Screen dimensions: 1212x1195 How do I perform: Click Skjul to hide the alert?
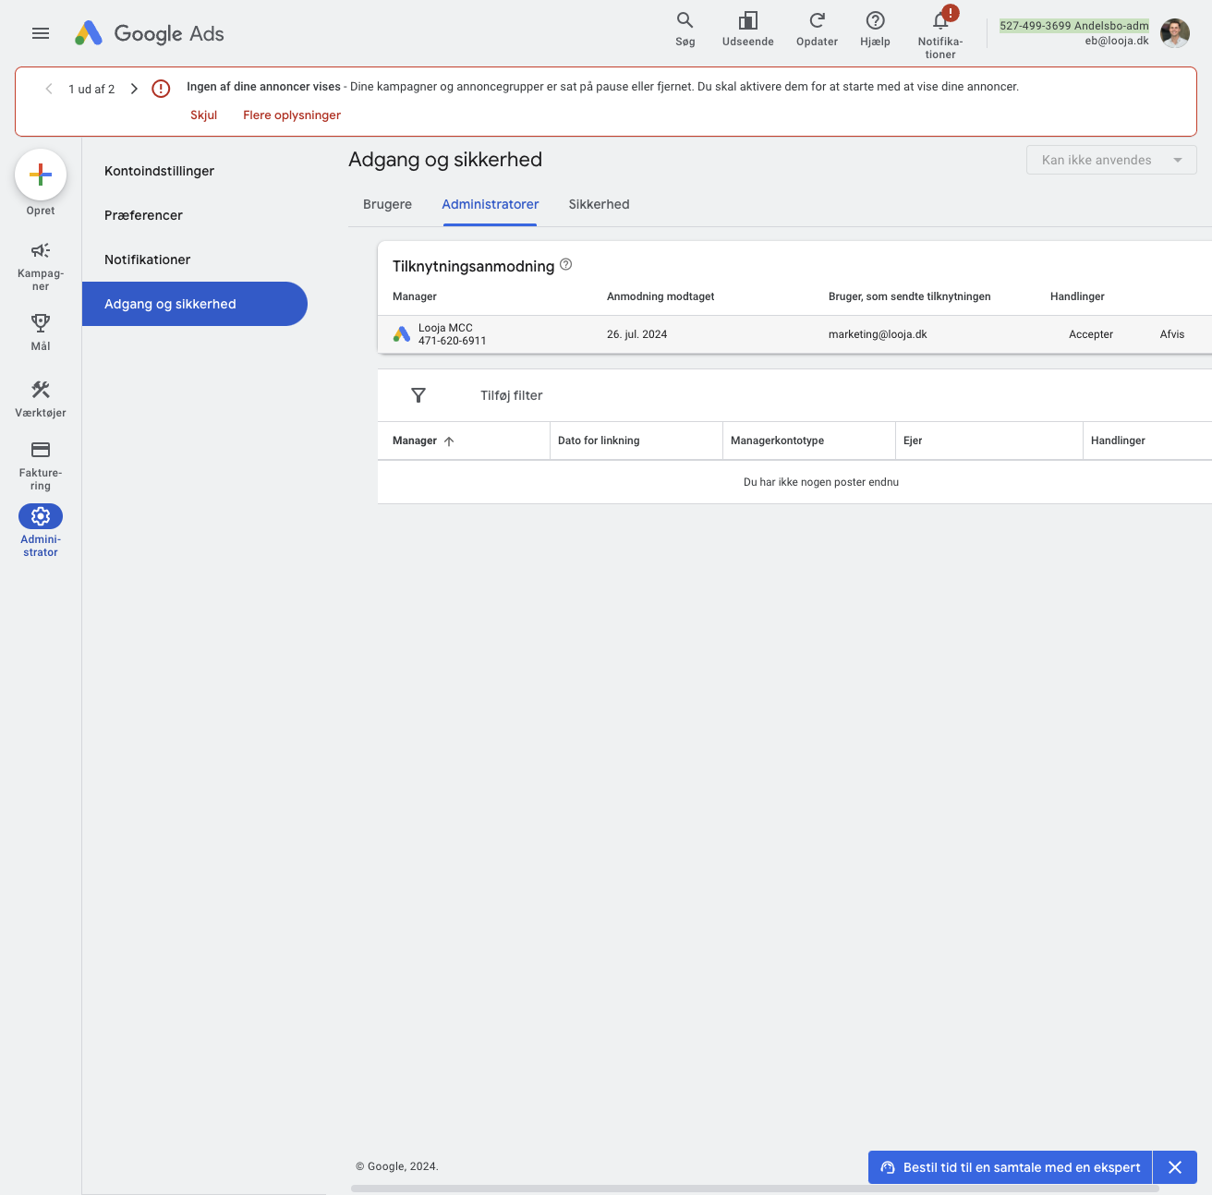pos(203,115)
